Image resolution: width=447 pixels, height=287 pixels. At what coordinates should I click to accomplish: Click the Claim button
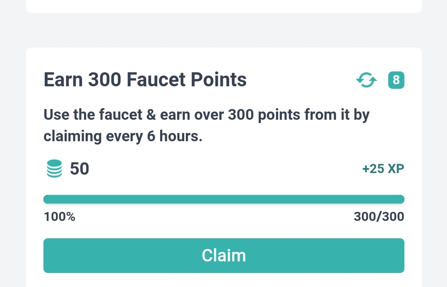pyautogui.click(x=224, y=256)
